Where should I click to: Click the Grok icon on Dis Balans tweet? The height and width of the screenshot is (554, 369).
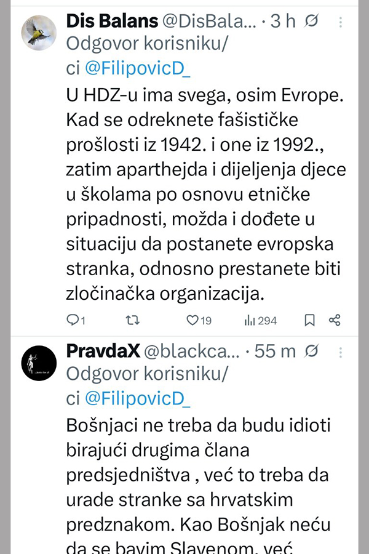(312, 22)
